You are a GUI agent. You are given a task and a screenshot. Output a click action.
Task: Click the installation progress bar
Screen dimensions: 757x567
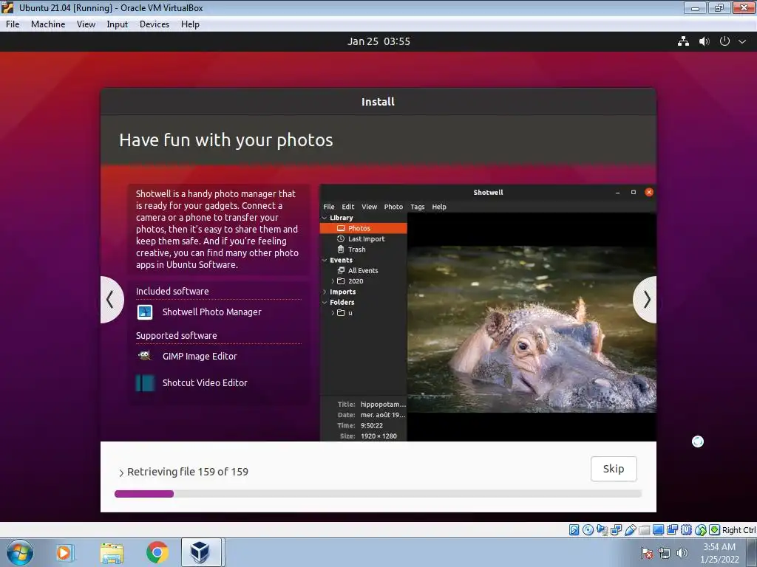pyautogui.click(x=378, y=494)
